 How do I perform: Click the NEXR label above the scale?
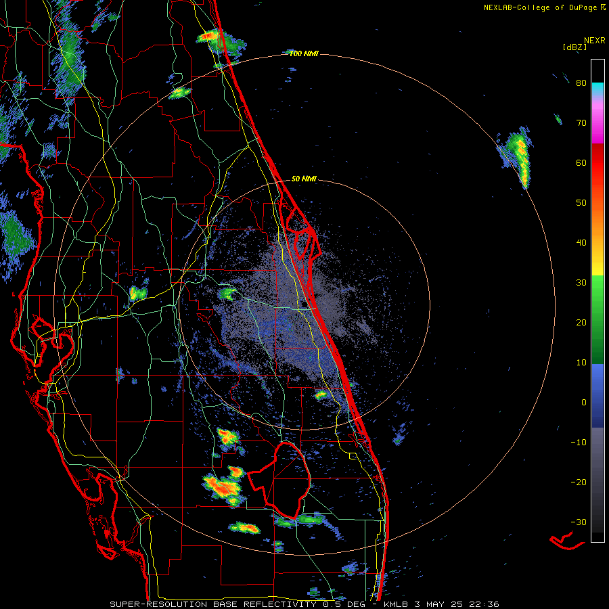point(595,41)
